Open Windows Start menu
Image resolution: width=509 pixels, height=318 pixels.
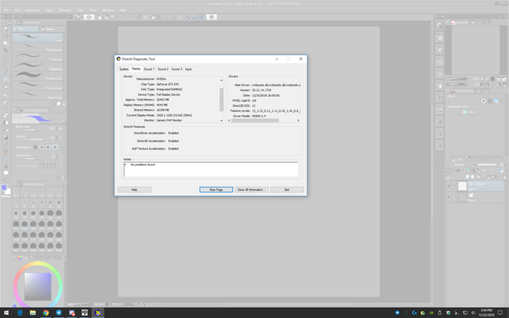pos(6,313)
